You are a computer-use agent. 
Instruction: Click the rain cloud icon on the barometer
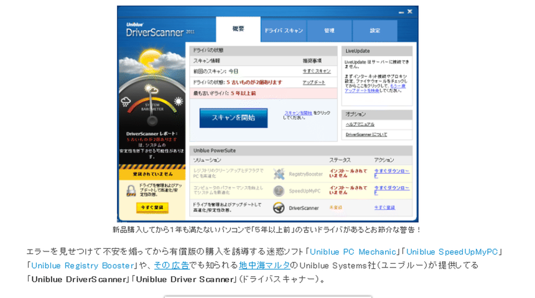(x=126, y=101)
